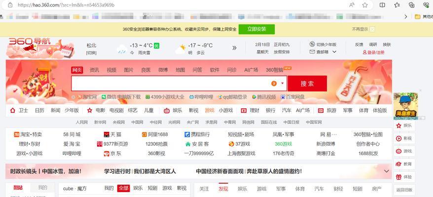Open 游戏 in right sidebar
Screen dimensions: 433x197
[404, 151]
